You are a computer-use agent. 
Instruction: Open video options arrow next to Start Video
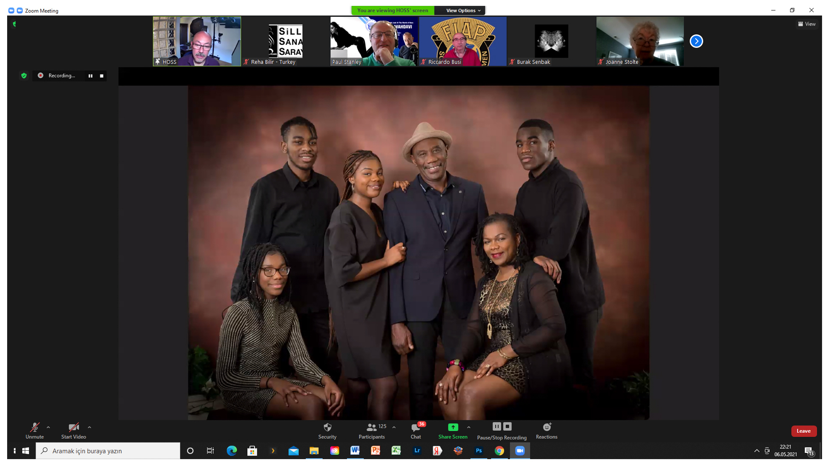tap(89, 427)
